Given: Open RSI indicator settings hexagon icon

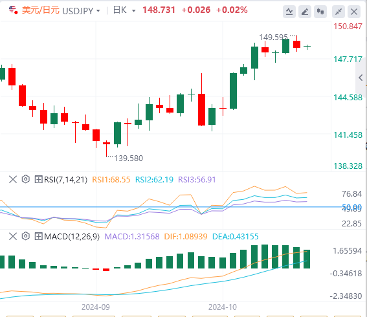Looking at the screenshot, I should point(25,179).
